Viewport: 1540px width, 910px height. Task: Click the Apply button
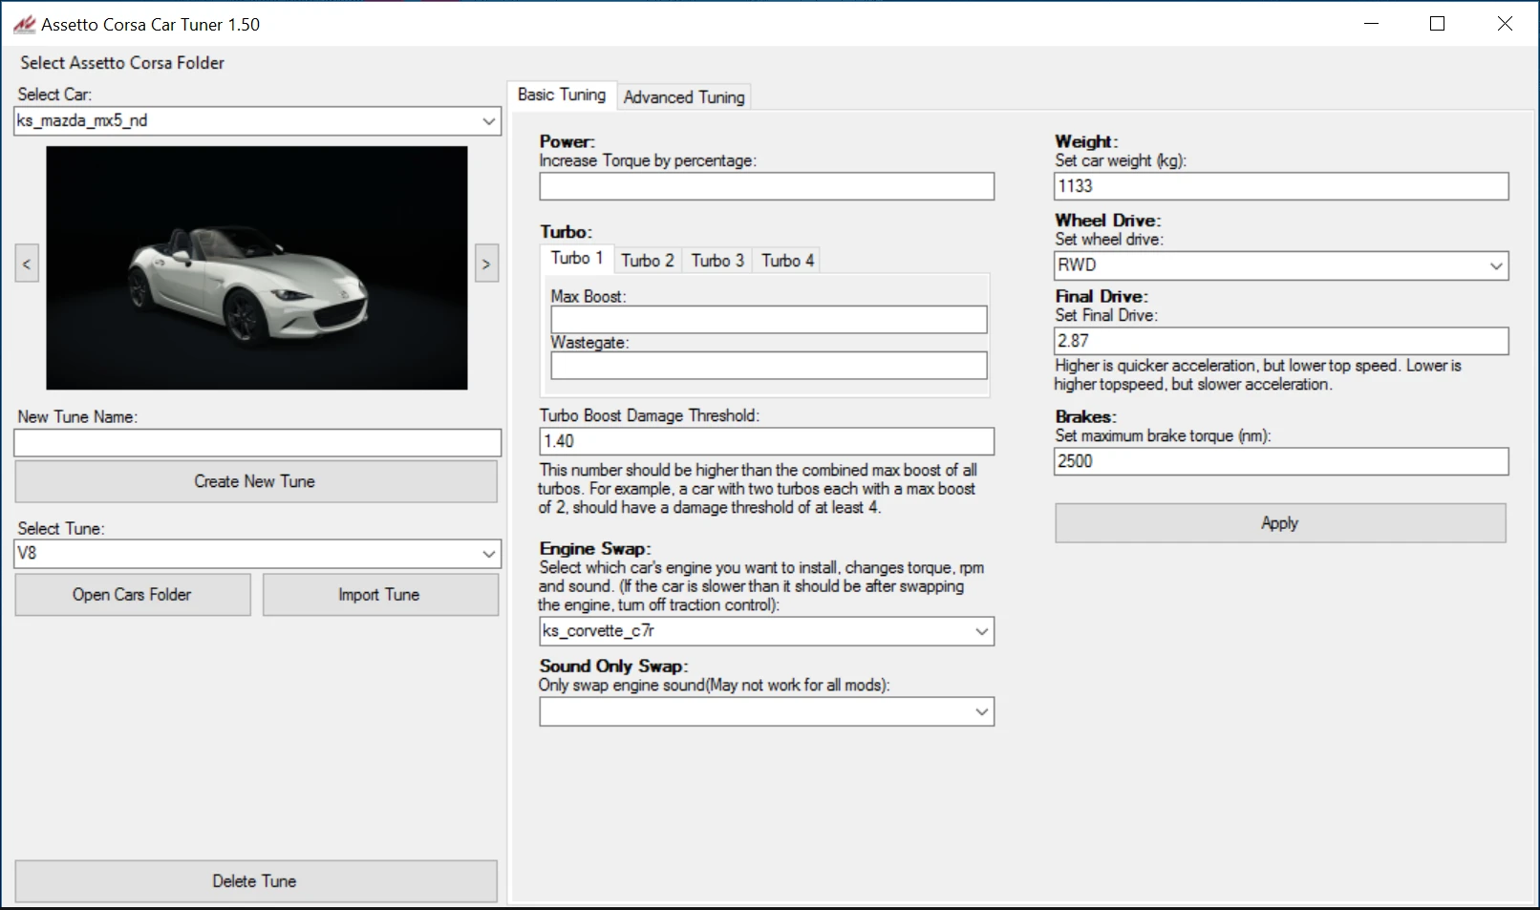[1279, 523]
